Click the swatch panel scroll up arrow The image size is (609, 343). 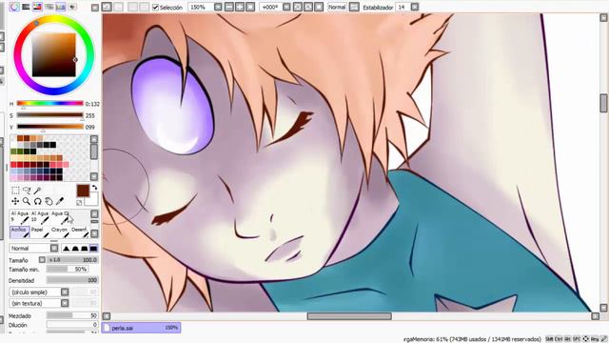coord(94,139)
